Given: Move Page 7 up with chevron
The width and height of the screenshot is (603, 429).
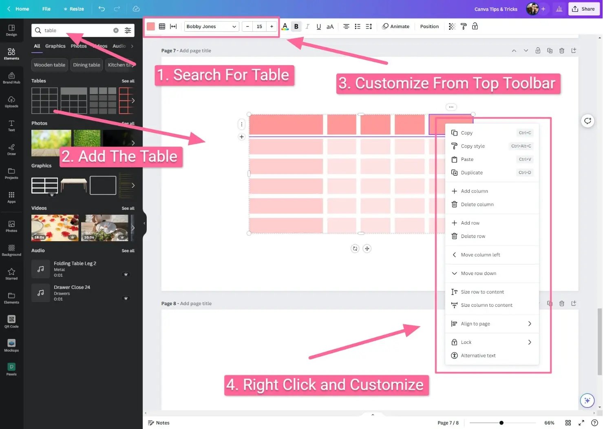Looking at the screenshot, I should [x=514, y=51].
